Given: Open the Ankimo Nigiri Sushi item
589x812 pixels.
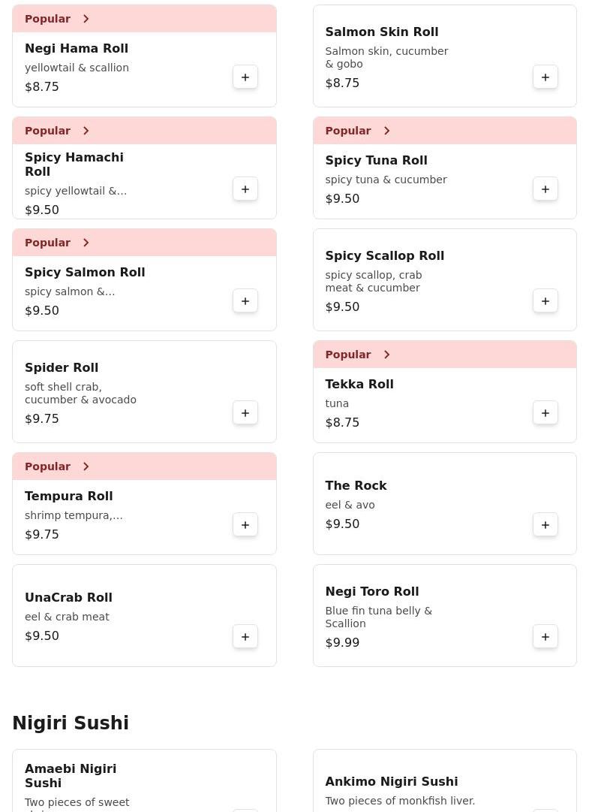Looking at the screenshot, I should point(391,782).
